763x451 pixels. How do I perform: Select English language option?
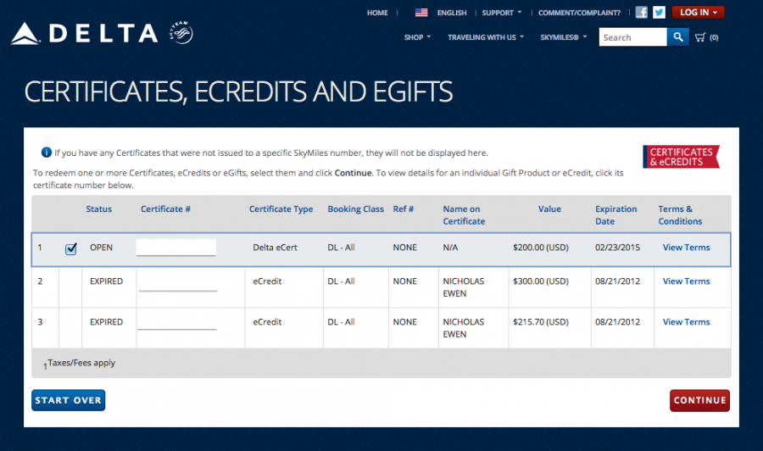452,13
